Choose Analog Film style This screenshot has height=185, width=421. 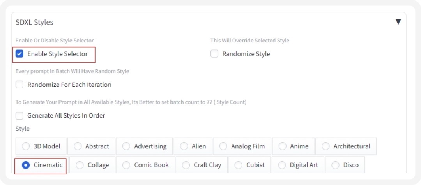(x=223, y=146)
